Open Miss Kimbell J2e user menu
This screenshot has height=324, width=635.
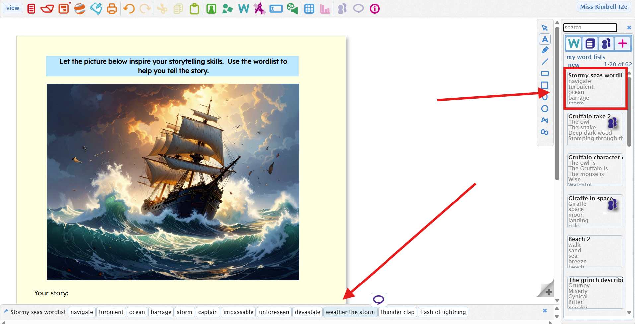pos(603,7)
